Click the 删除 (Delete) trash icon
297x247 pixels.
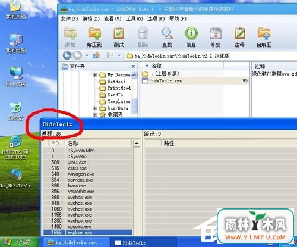pos(143,37)
